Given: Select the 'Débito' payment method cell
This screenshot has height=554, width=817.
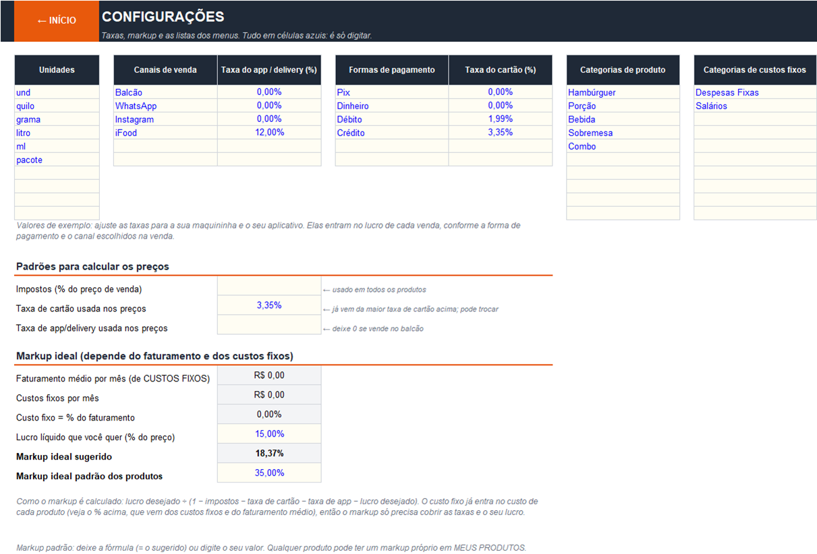Looking at the screenshot, I should tap(392, 119).
